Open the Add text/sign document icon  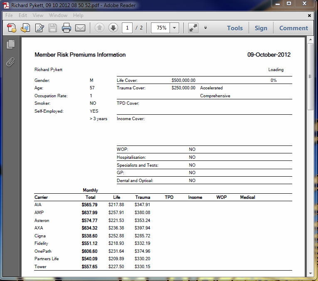coord(39,28)
